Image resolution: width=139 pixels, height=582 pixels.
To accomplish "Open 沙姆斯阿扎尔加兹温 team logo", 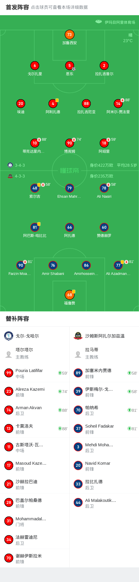I will (78, 336).
